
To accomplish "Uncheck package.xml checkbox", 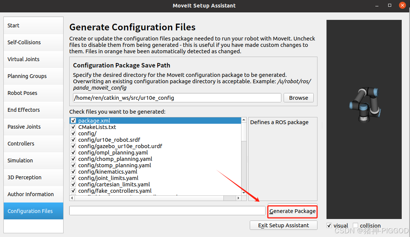I will click(73, 120).
